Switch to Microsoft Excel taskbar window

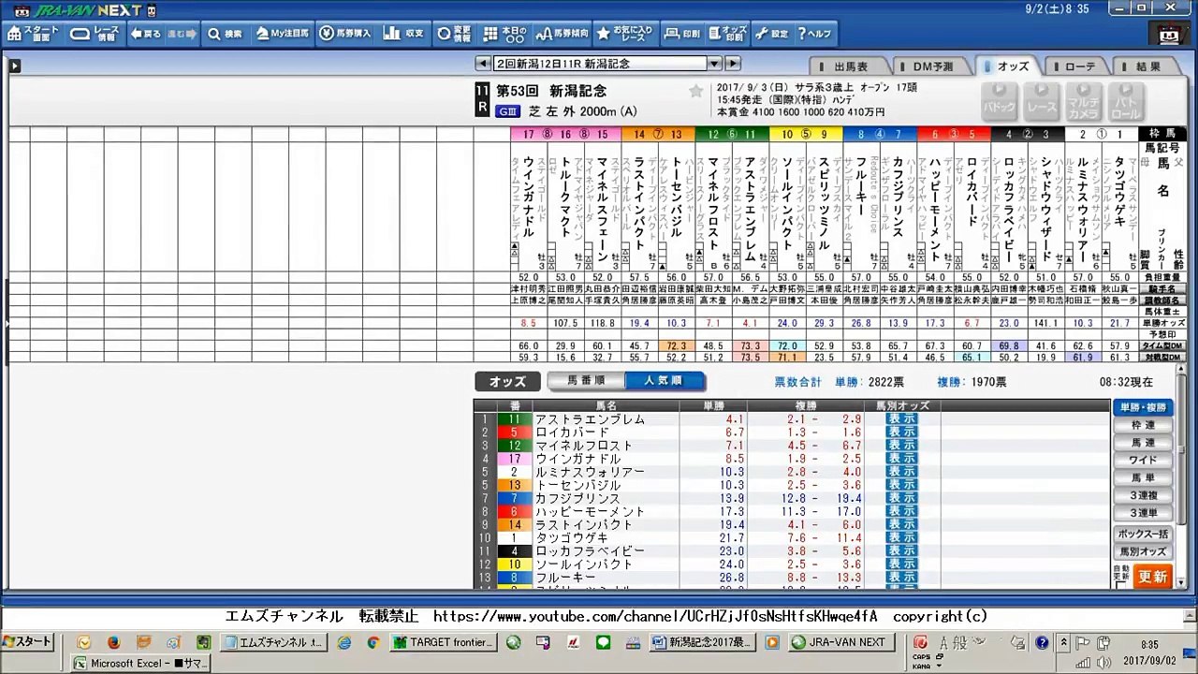(x=140, y=663)
